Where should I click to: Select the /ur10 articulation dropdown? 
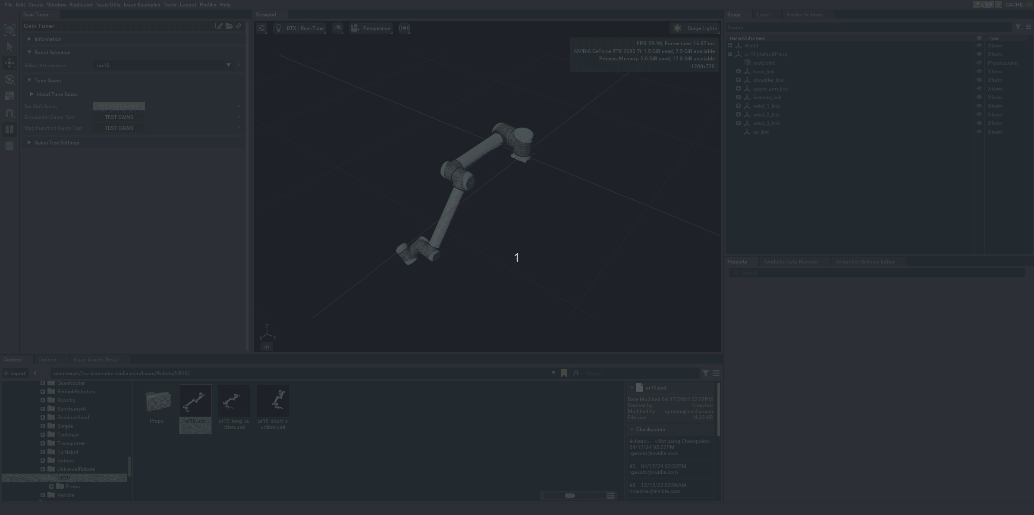163,65
